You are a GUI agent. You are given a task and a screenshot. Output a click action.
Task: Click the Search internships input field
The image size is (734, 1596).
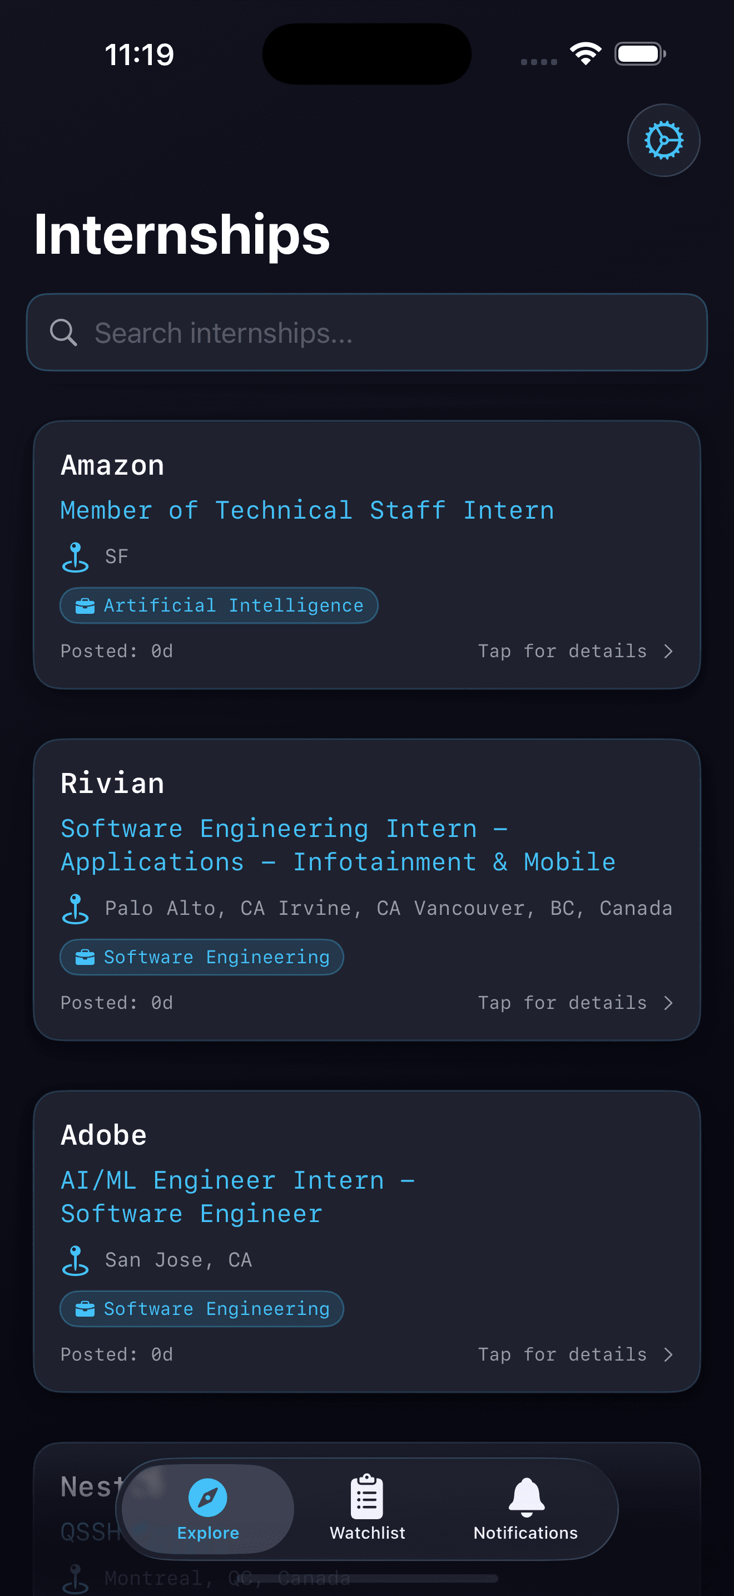click(x=368, y=333)
